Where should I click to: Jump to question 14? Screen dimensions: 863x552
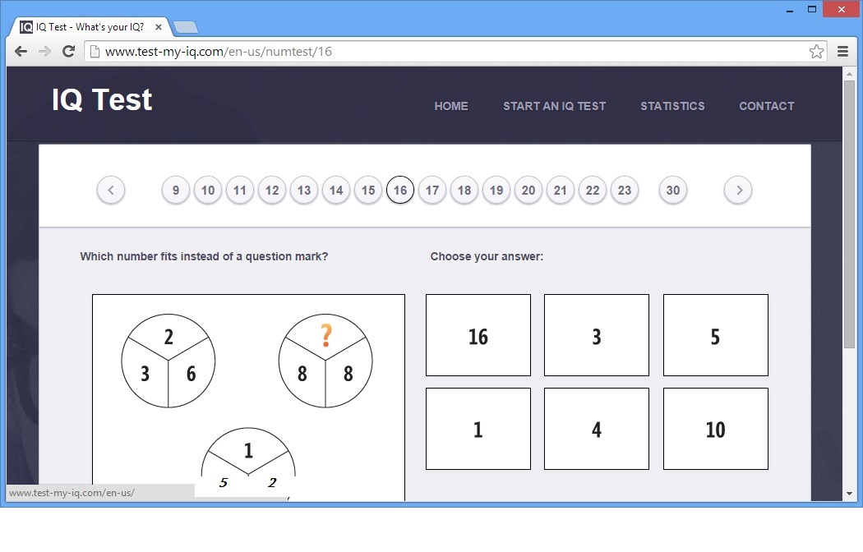click(x=335, y=191)
